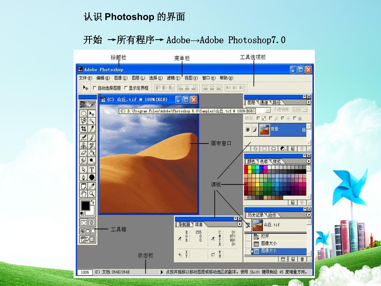The image size is (381, 286).
Task: Switch to the 动作 tab
Action: (272, 215)
